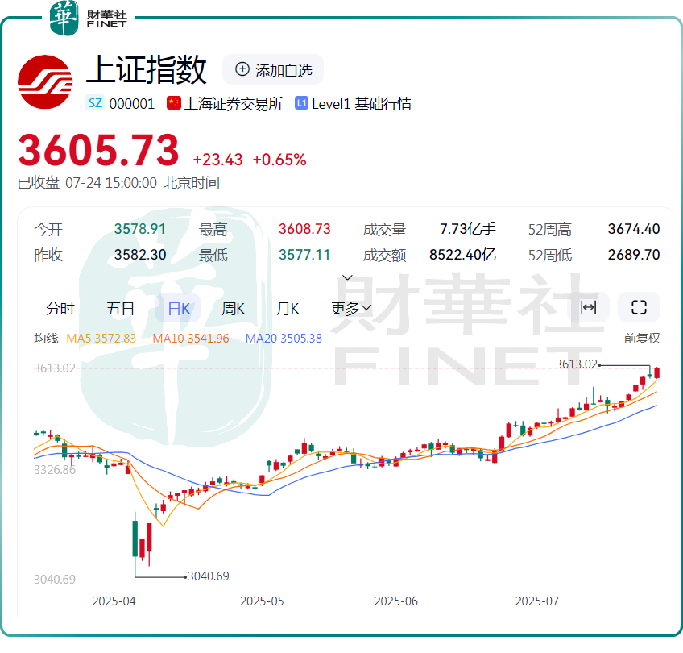The image size is (683, 653).
Task: Click the L1 level badge icon
Action: [301, 103]
